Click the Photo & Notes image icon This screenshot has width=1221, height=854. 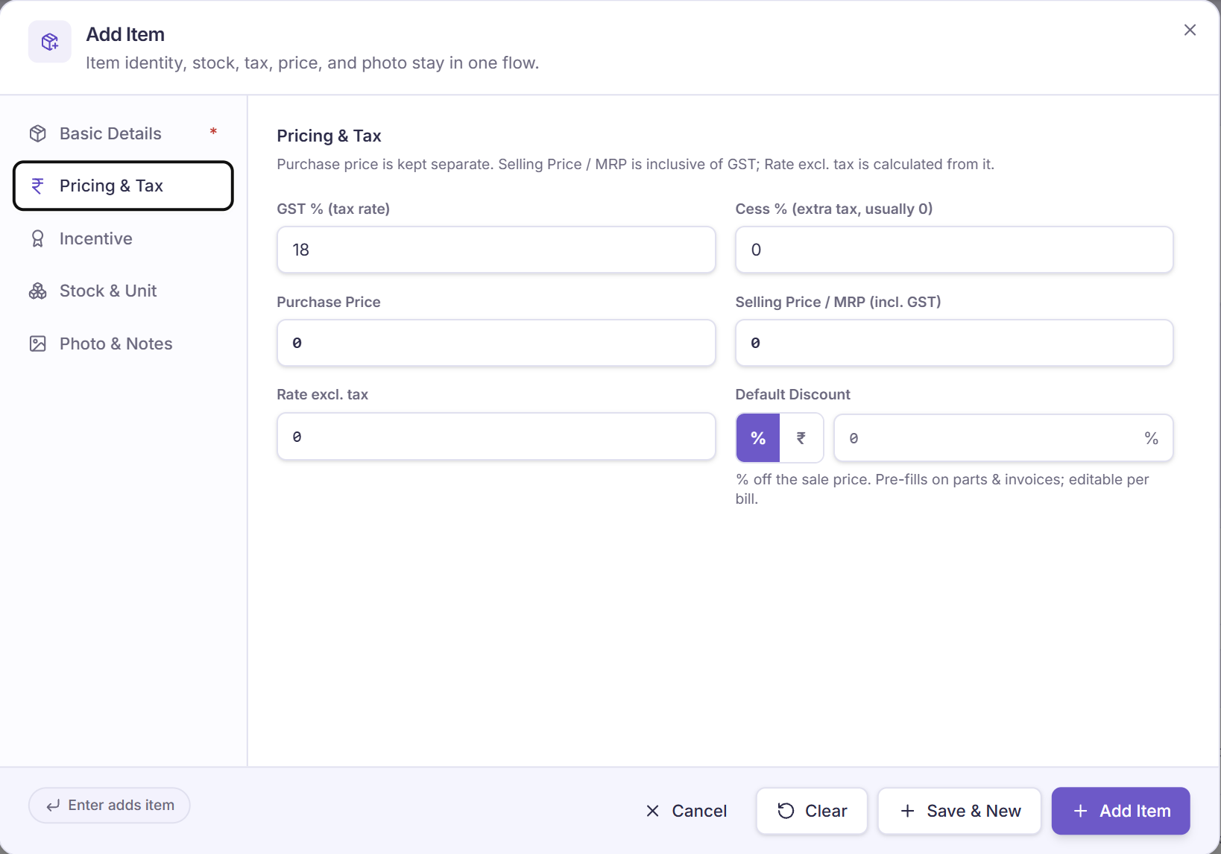(x=38, y=344)
